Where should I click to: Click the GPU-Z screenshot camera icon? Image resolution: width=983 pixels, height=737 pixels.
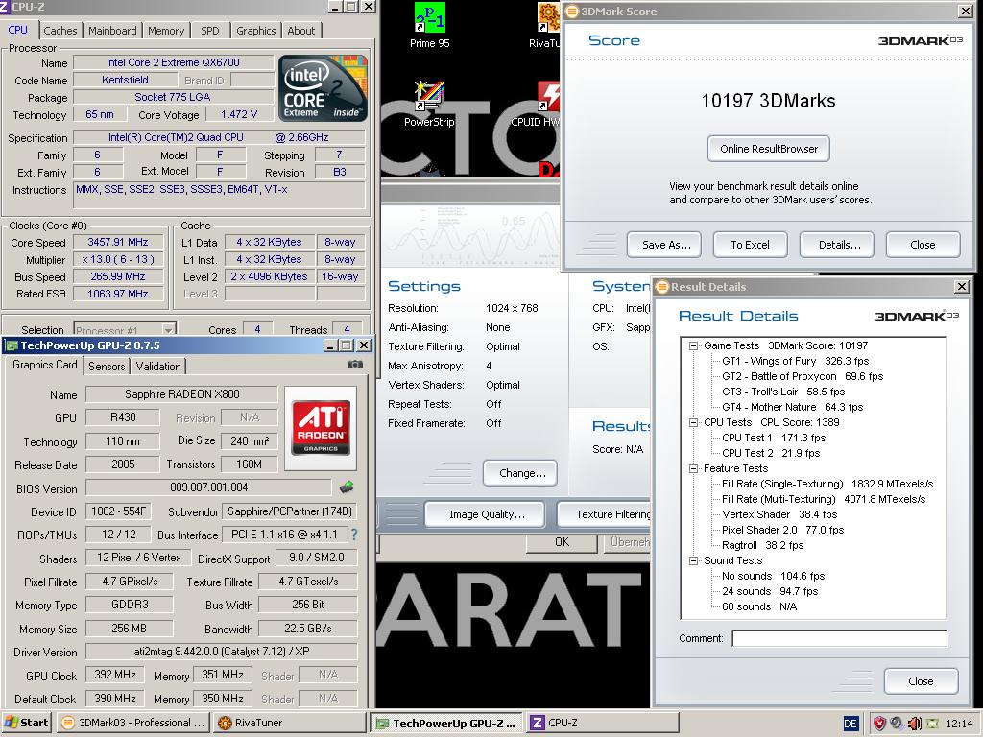355,365
